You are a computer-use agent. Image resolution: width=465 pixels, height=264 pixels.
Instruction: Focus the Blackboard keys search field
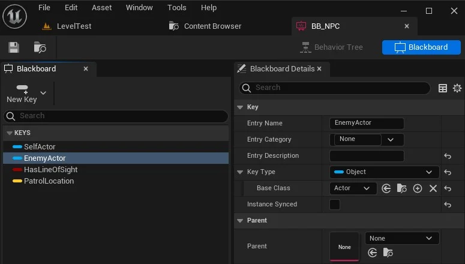click(x=116, y=116)
